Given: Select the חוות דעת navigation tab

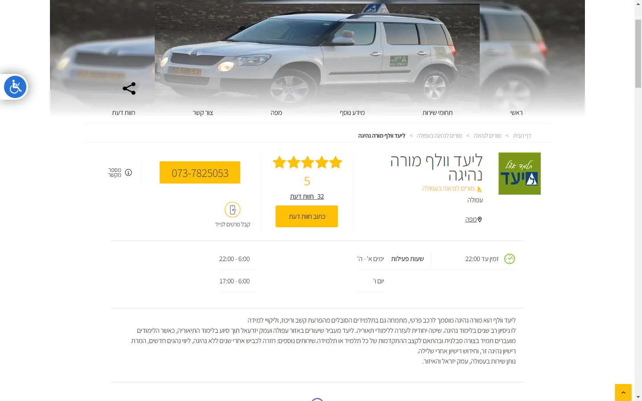Looking at the screenshot, I should click(123, 113).
